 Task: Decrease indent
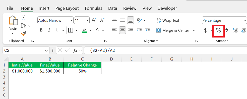pos(139,30)
